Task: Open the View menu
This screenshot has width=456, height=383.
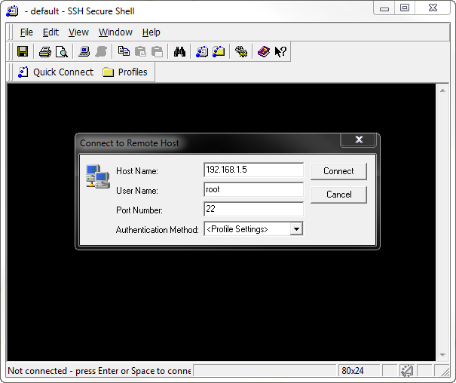Action: (x=78, y=32)
